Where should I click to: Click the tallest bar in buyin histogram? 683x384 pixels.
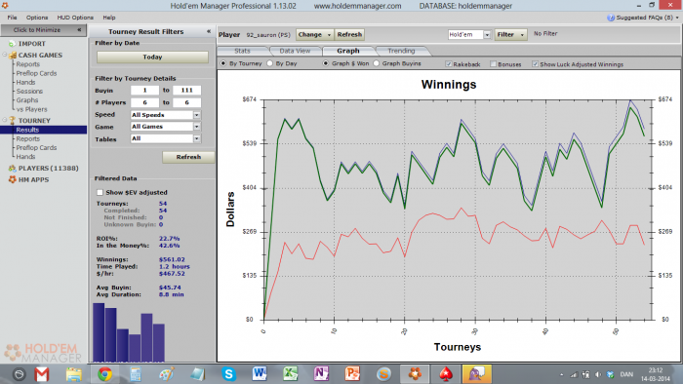coord(99,332)
